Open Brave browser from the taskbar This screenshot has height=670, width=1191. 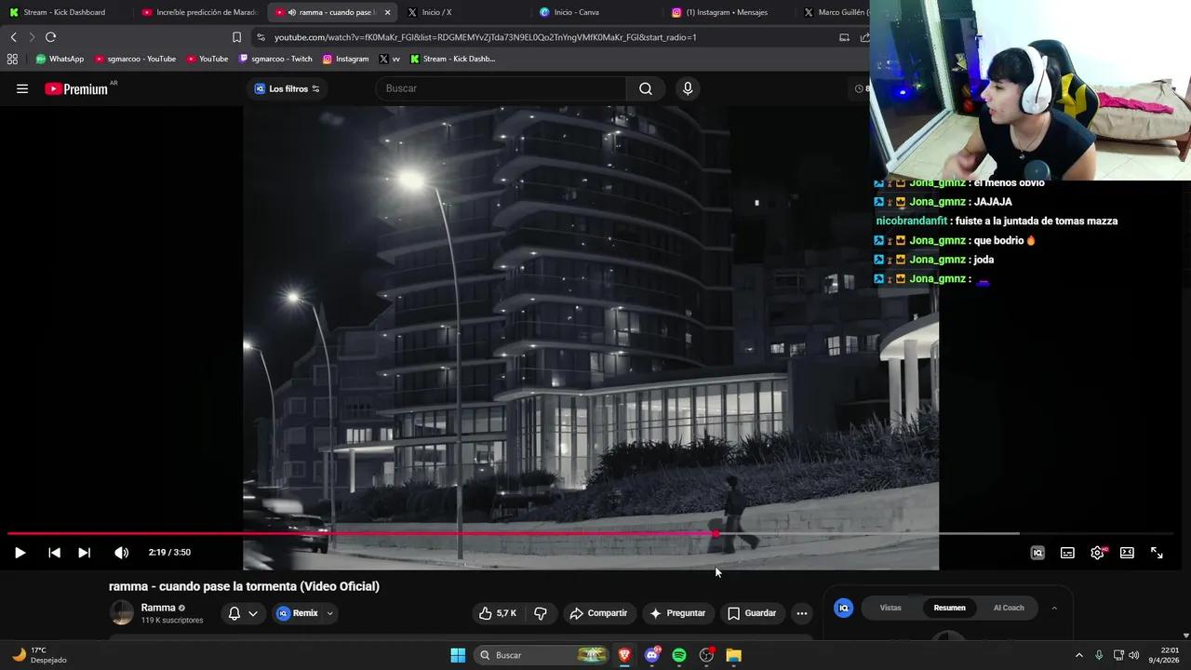point(624,655)
